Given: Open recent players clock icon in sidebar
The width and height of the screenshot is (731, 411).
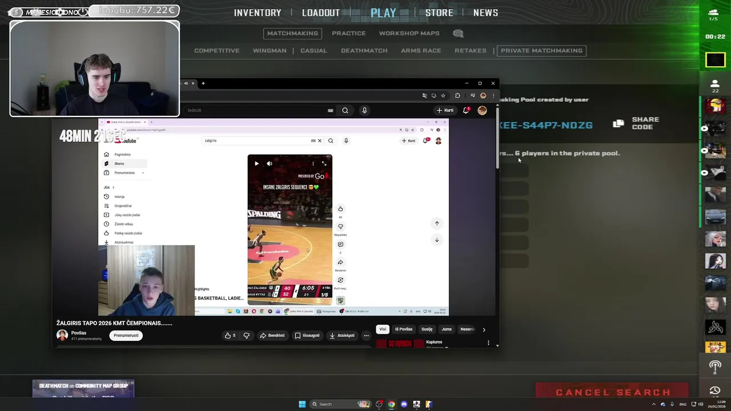Looking at the screenshot, I should pyautogui.click(x=715, y=390).
